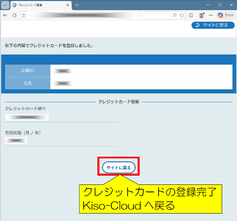Screen dimensions: 237x221
Task: Click the blue サイトに戻る button at top
Action: 213,25
